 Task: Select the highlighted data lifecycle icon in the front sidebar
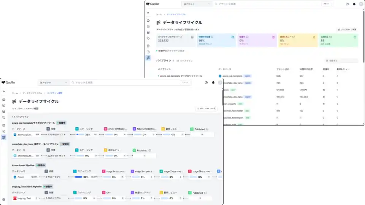coord(4,137)
